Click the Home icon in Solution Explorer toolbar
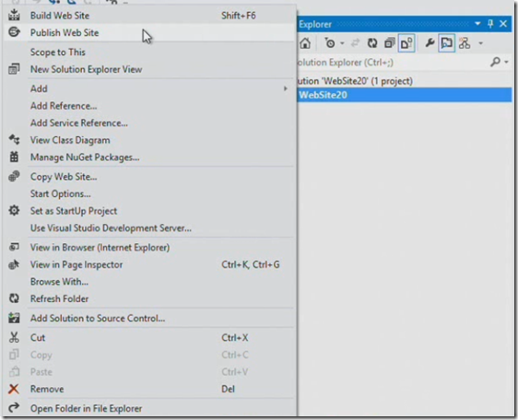 tap(305, 43)
